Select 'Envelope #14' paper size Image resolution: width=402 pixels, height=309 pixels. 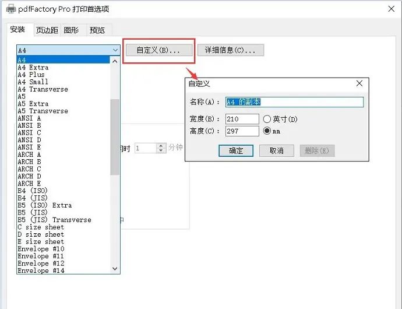pyautogui.click(x=64, y=271)
